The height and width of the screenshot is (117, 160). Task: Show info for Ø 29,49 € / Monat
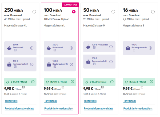(72, 82)
